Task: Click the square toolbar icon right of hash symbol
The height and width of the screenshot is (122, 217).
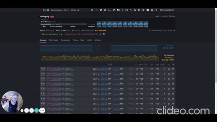Action: pos(126,10)
